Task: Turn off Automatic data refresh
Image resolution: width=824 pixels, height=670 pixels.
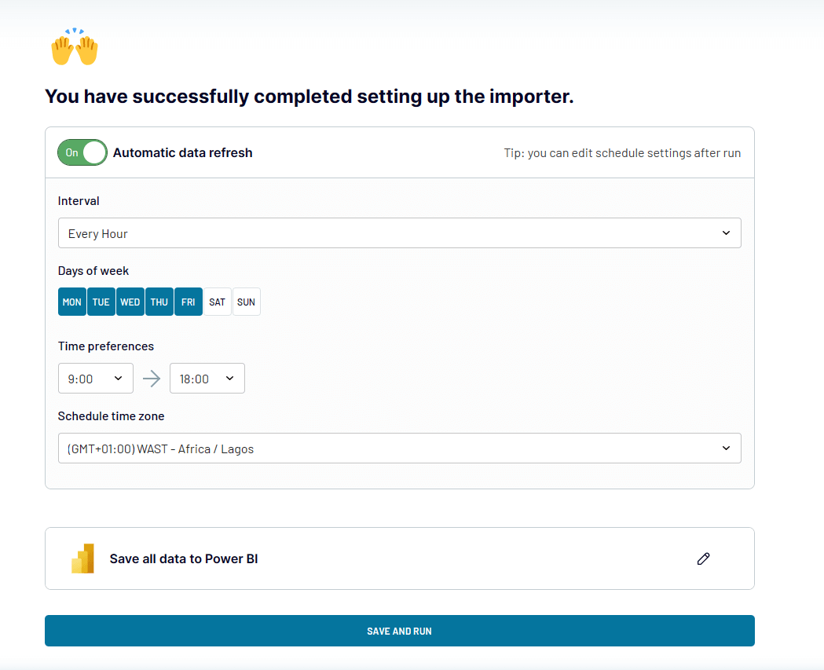Action: click(82, 152)
